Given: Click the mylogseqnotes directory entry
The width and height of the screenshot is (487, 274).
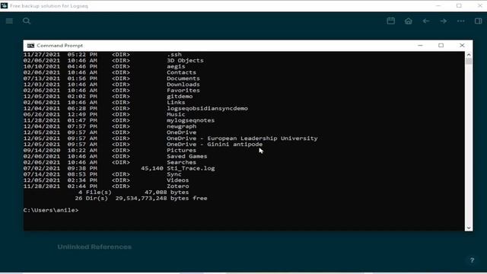Looking at the screenshot, I should click(x=190, y=120).
